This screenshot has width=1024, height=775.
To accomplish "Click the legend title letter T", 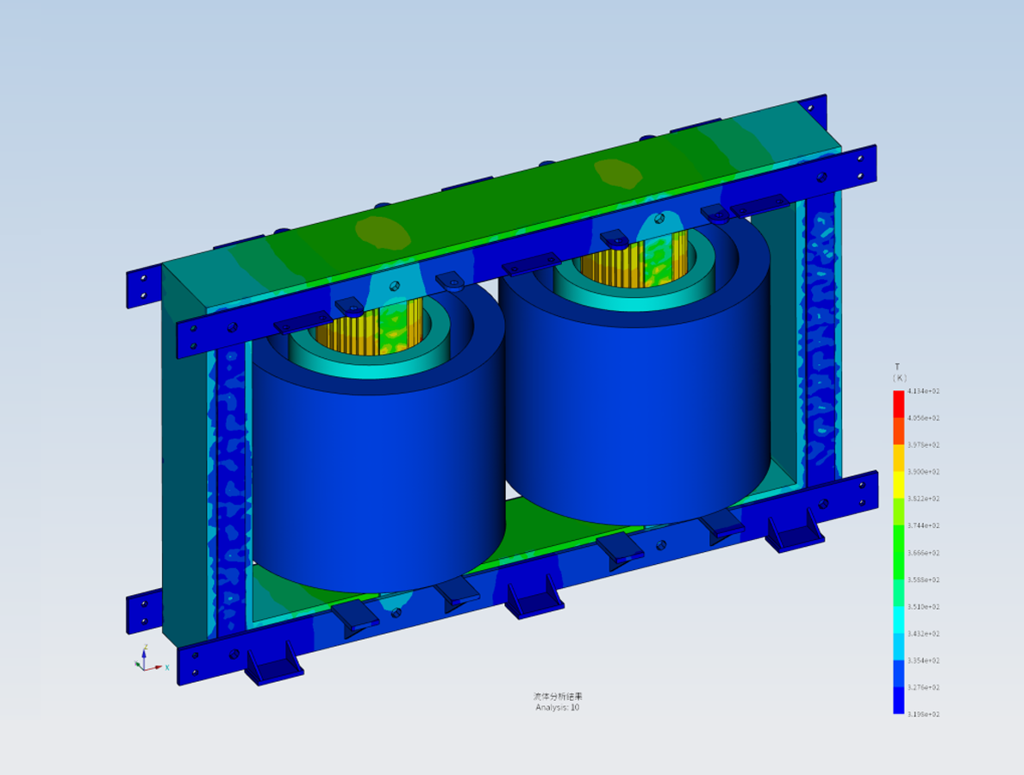I will [x=896, y=367].
